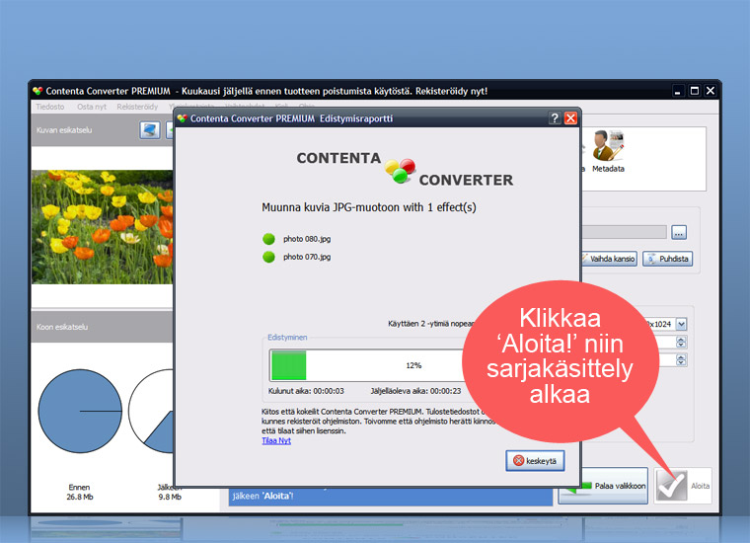Select photo 080.jpg in the progress list
The width and height of the screenshot is (750, 543).
[307, 239]
